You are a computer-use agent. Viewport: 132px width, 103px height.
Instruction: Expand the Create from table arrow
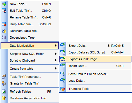click(x=56, y=69)
